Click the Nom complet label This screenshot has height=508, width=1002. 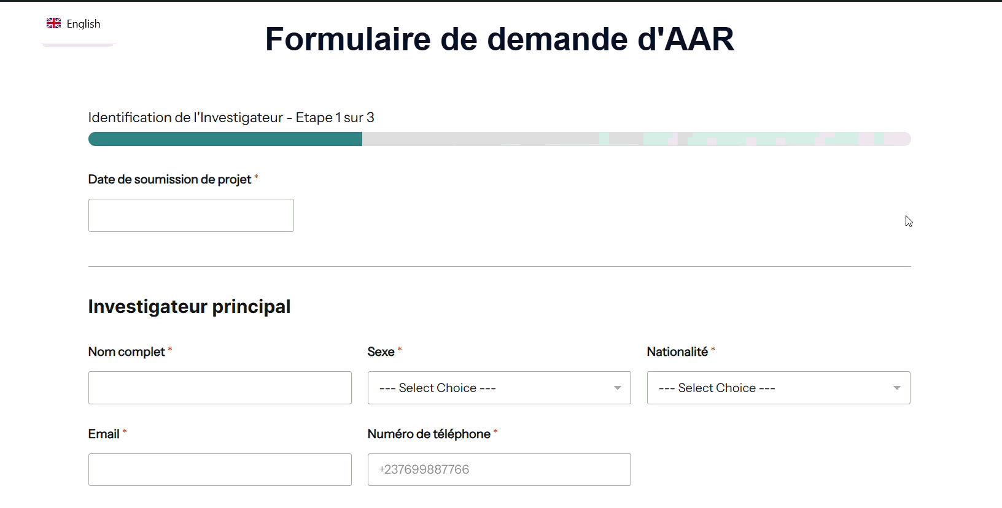click(126, 352)
